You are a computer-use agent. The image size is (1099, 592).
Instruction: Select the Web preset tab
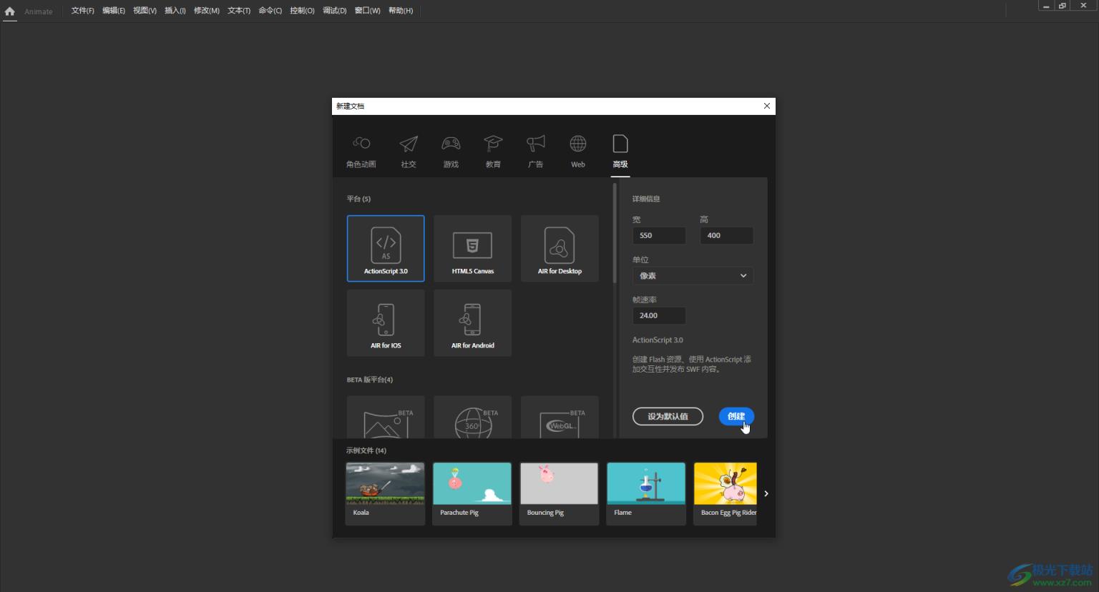tap(578, 152)
